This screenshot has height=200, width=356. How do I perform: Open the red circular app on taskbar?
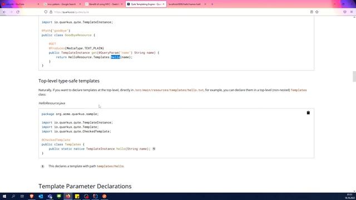pos(86,196)
